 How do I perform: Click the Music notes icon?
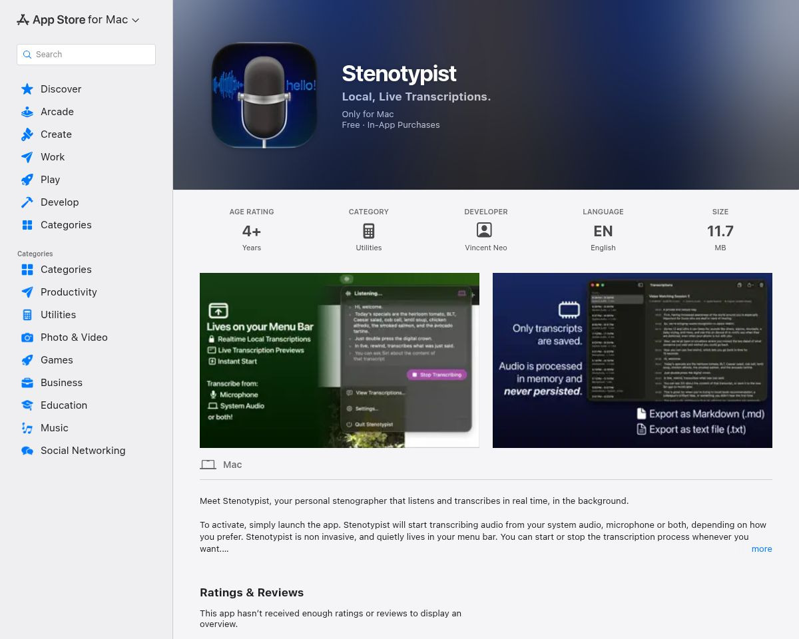point(27,428)
